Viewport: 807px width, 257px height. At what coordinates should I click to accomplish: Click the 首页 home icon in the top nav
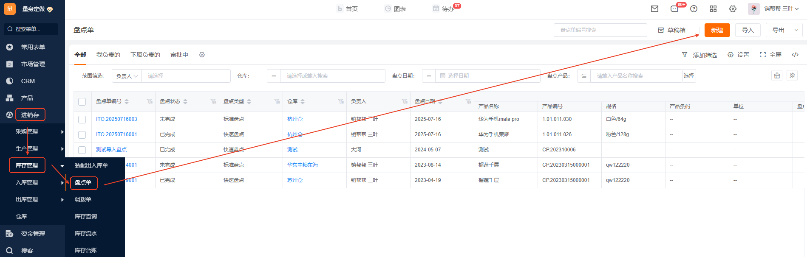340,8
